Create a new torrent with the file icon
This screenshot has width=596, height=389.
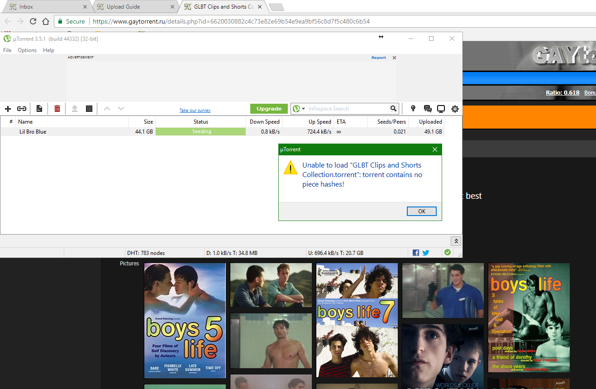[39, 109]
